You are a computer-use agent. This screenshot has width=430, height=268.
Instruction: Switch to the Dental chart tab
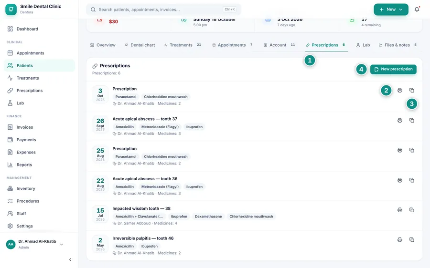point(140,45)
